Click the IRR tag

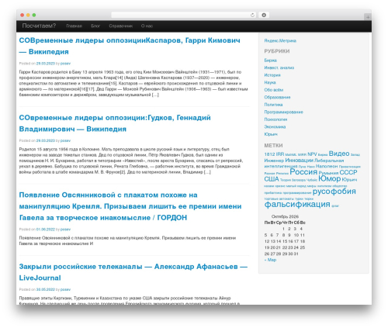pyautogui.click(x=280, y=154)
